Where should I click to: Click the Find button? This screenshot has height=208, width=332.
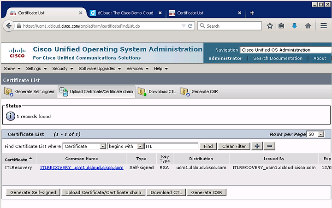coord(208,146)
